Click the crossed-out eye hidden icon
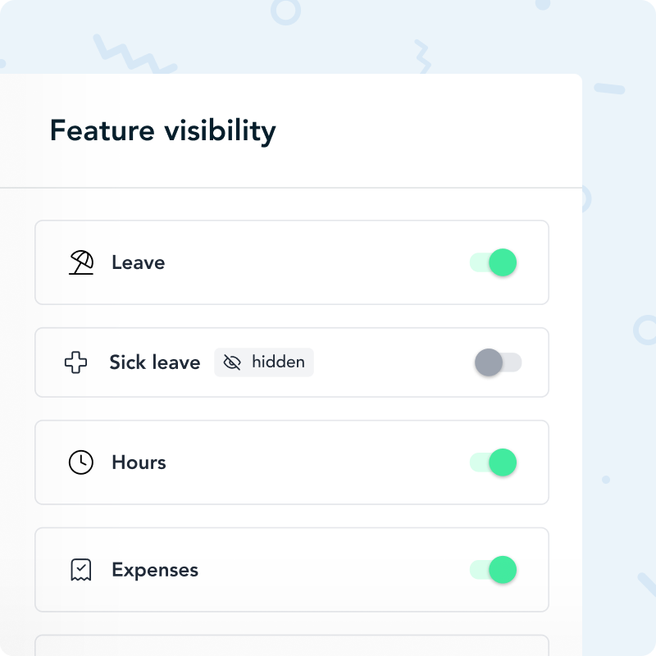This screenshot has width=656, height=656. 233,362
